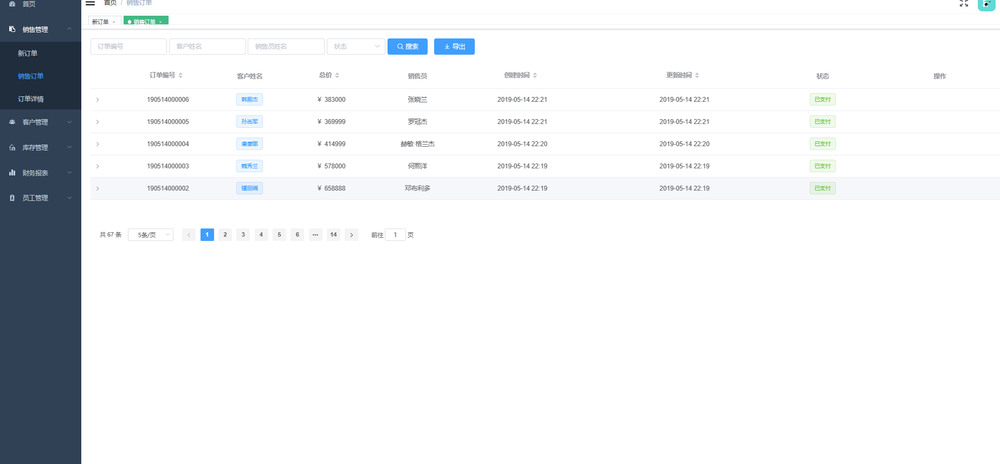Open the user avatar menu

(x=986, y=4)
